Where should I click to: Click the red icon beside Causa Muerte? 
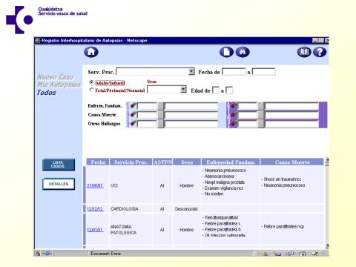coord(133,114)
